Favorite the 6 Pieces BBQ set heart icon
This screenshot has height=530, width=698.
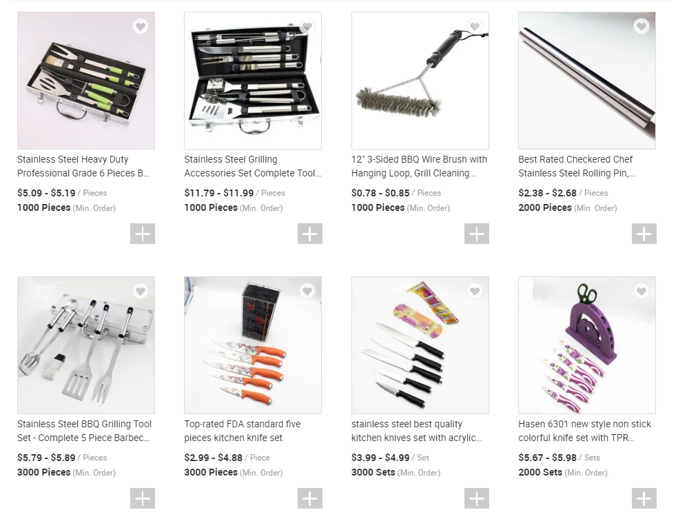(141, 27)
